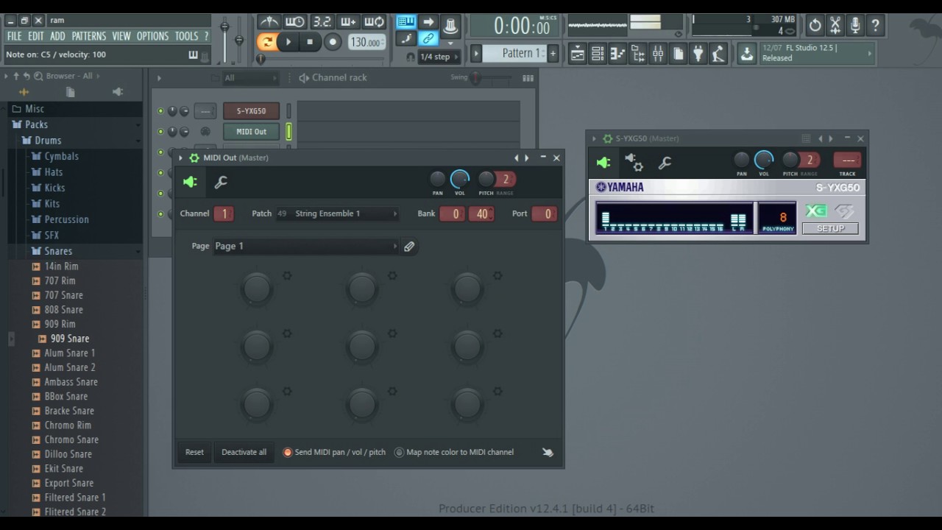
Task: Open the playlist view icon
Action: tap(578, 53)
